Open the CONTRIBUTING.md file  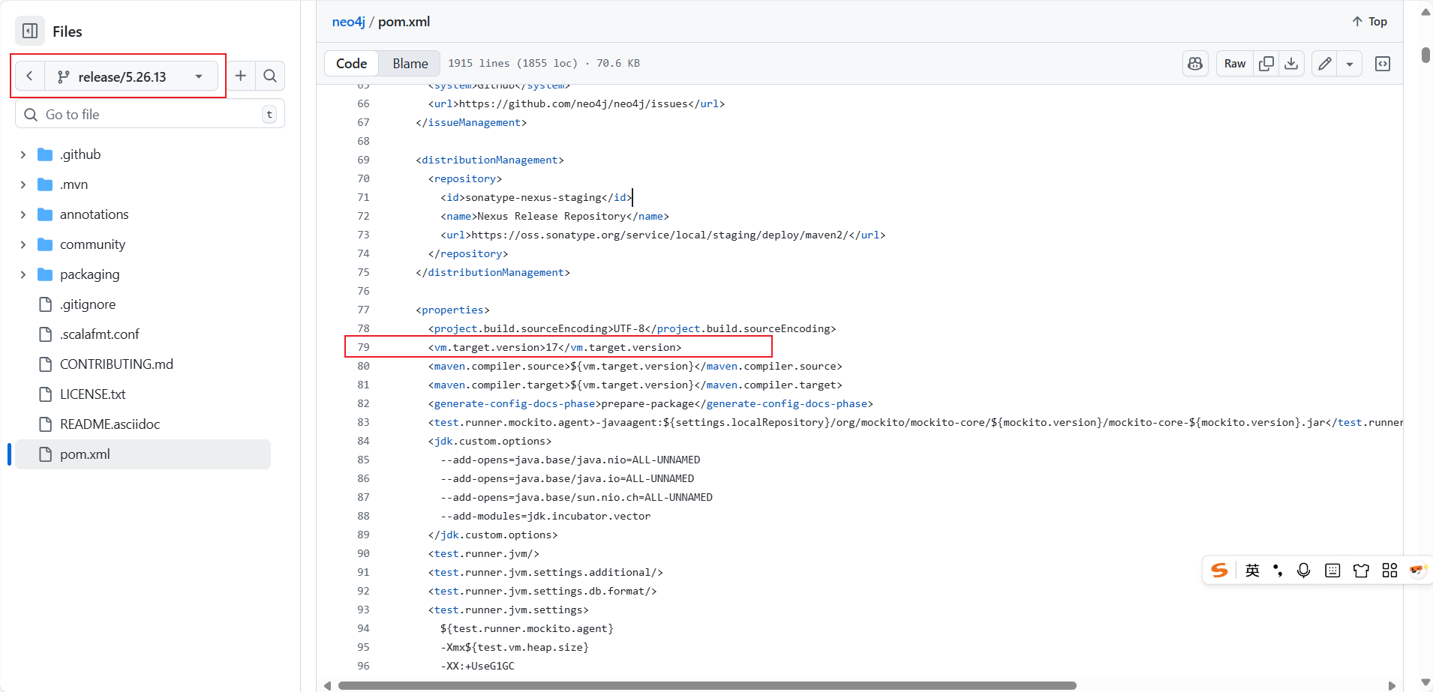pyautogui.click(x=116, y=364)
